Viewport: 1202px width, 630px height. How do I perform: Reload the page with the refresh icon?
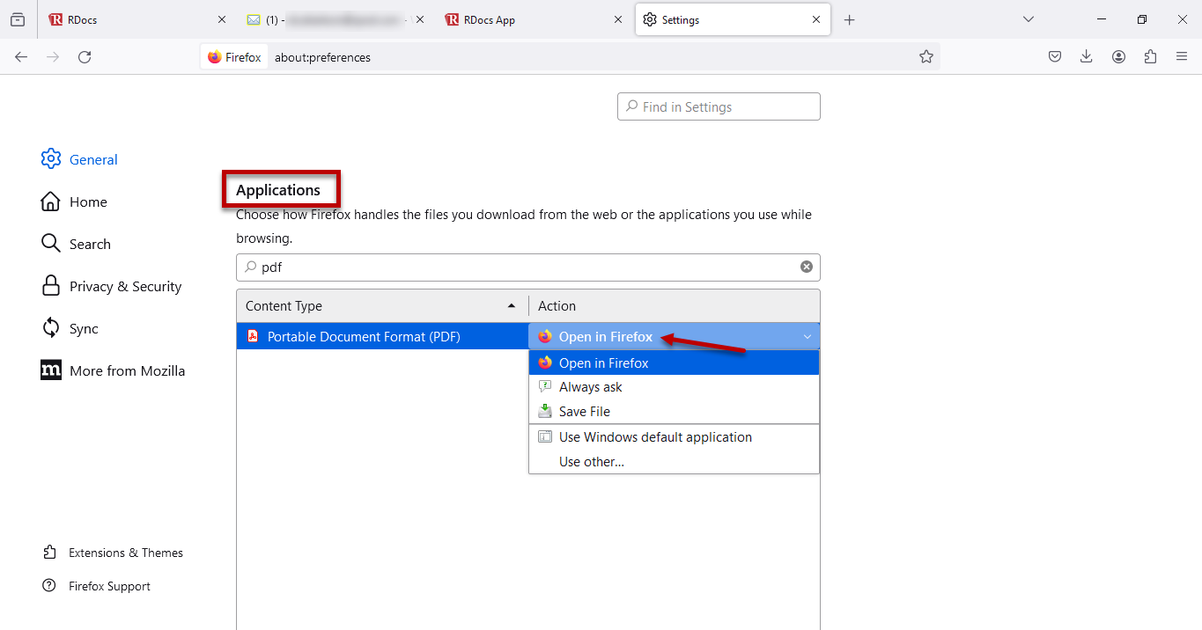(84, 56)
